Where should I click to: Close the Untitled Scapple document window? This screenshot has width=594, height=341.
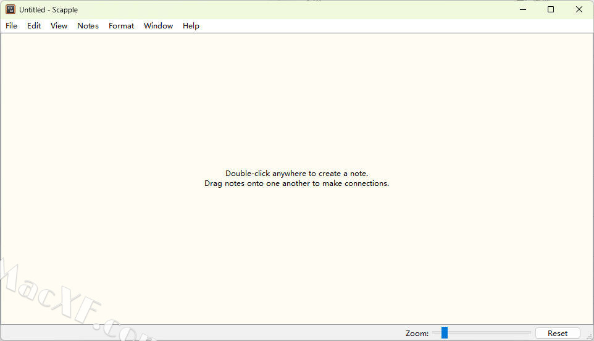(x=579, y=9)
